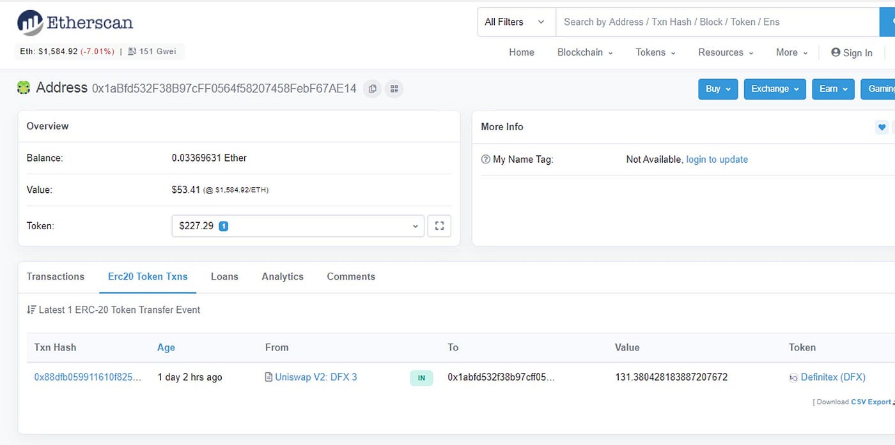
Task: Click the Definitex token logo icon
Action: click(793, 378)
